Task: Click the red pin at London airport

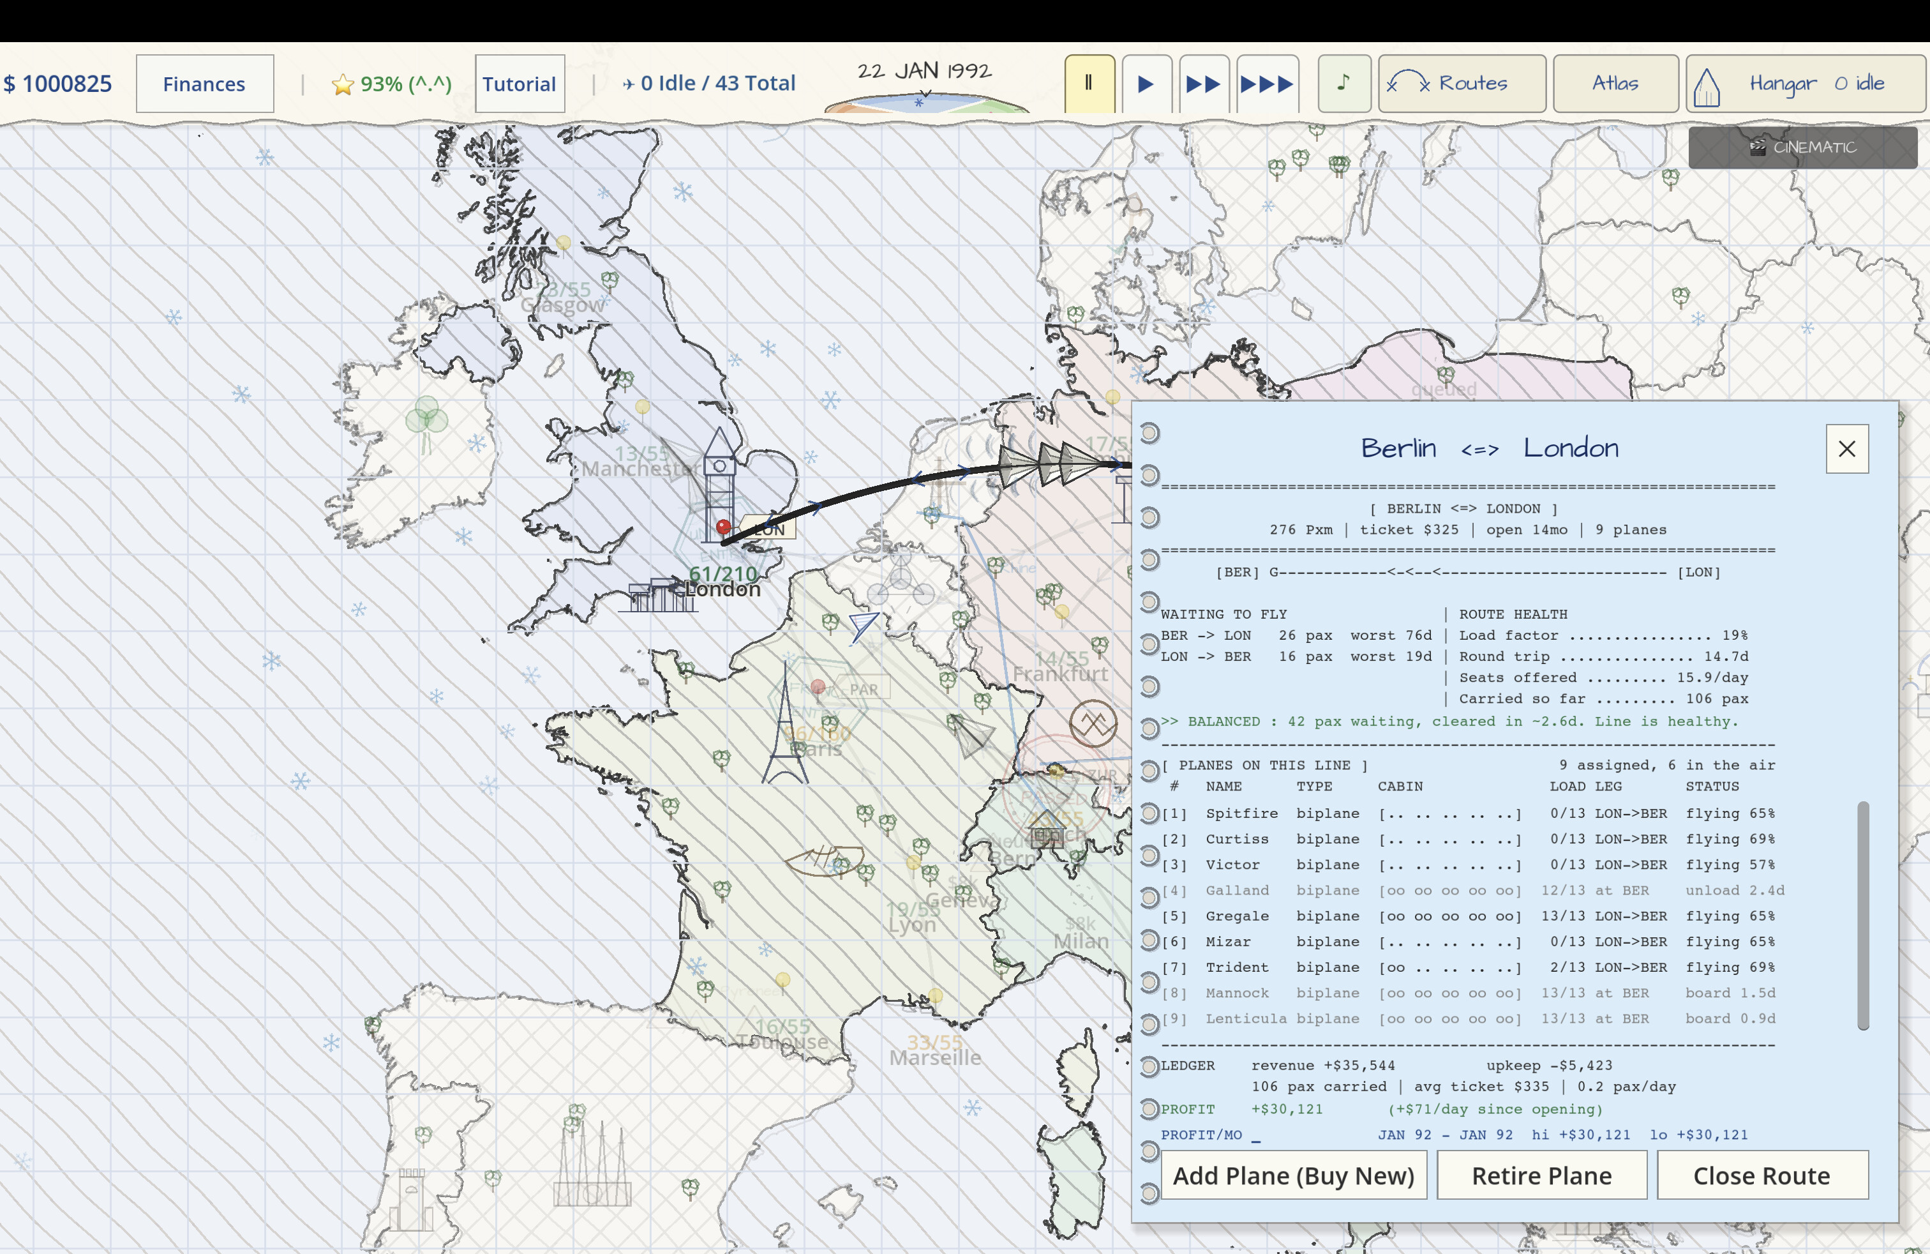Action: (723, 527)
